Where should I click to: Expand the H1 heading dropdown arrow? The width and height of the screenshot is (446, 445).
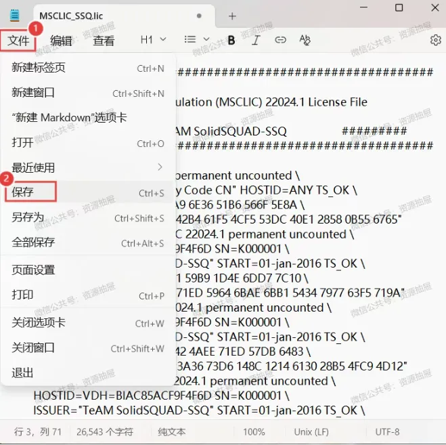point(163,39)
